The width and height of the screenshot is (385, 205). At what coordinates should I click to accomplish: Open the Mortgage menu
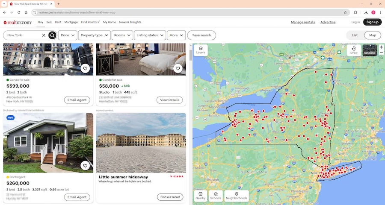71,22
